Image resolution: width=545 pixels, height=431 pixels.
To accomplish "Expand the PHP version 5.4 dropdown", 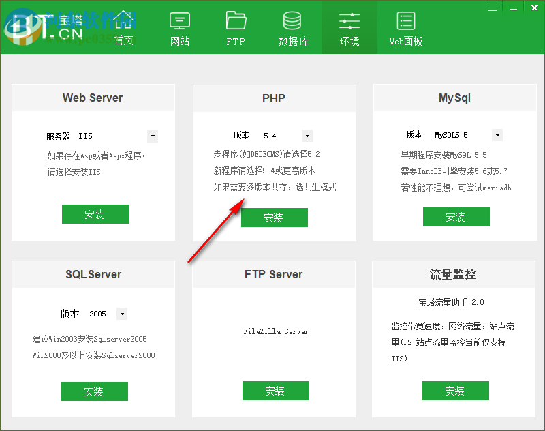I will pos(307,136).
